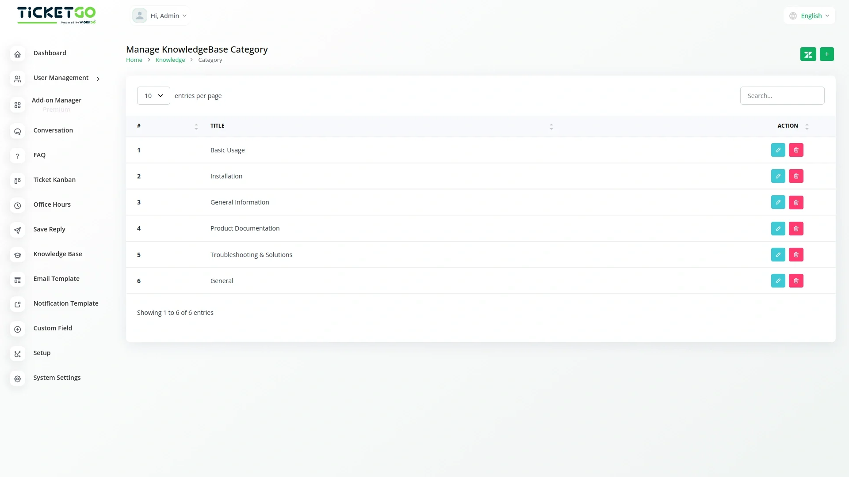Go to System Settings menu item
Viewport: 849px width, 477px height.
[x=57, y=378]
